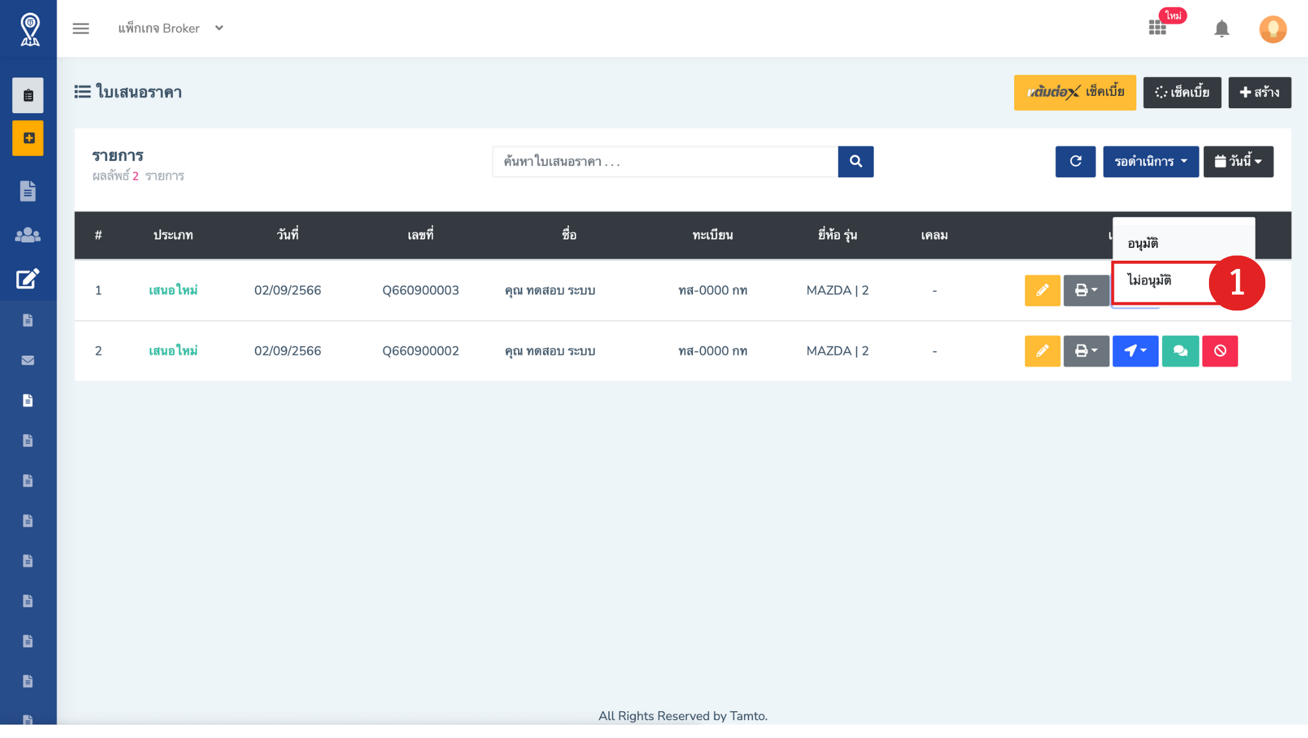Click the large document icon in the sidebar
Screen dimensions: 1308x738
pyautogui.click(x=28, y=190)
